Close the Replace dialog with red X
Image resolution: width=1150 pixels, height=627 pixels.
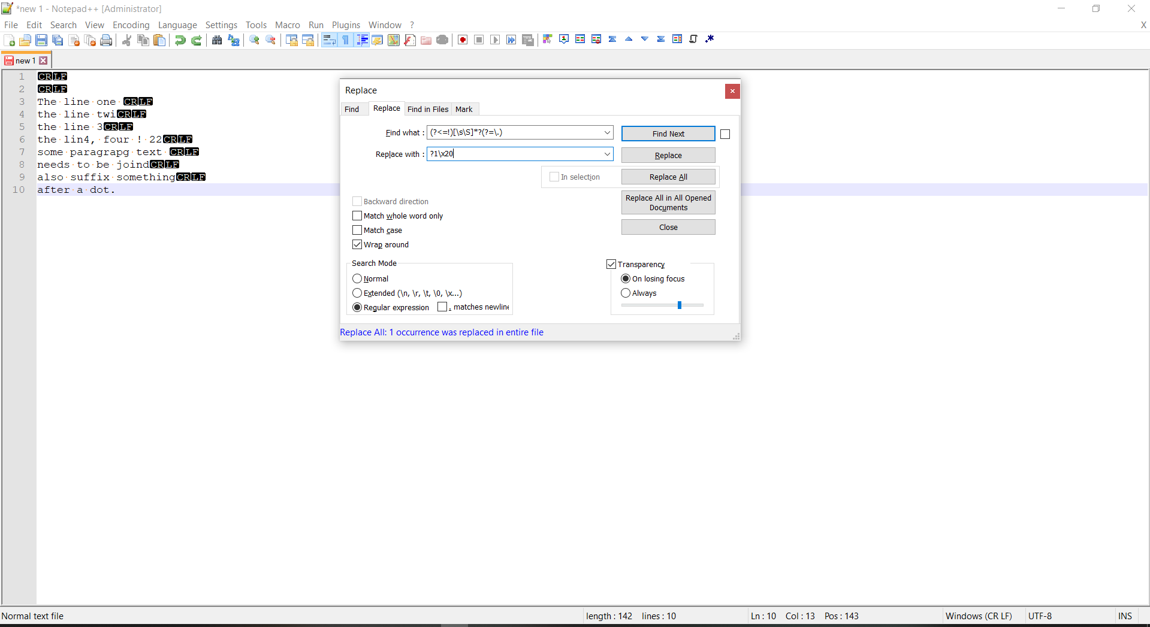pos(732,91)
